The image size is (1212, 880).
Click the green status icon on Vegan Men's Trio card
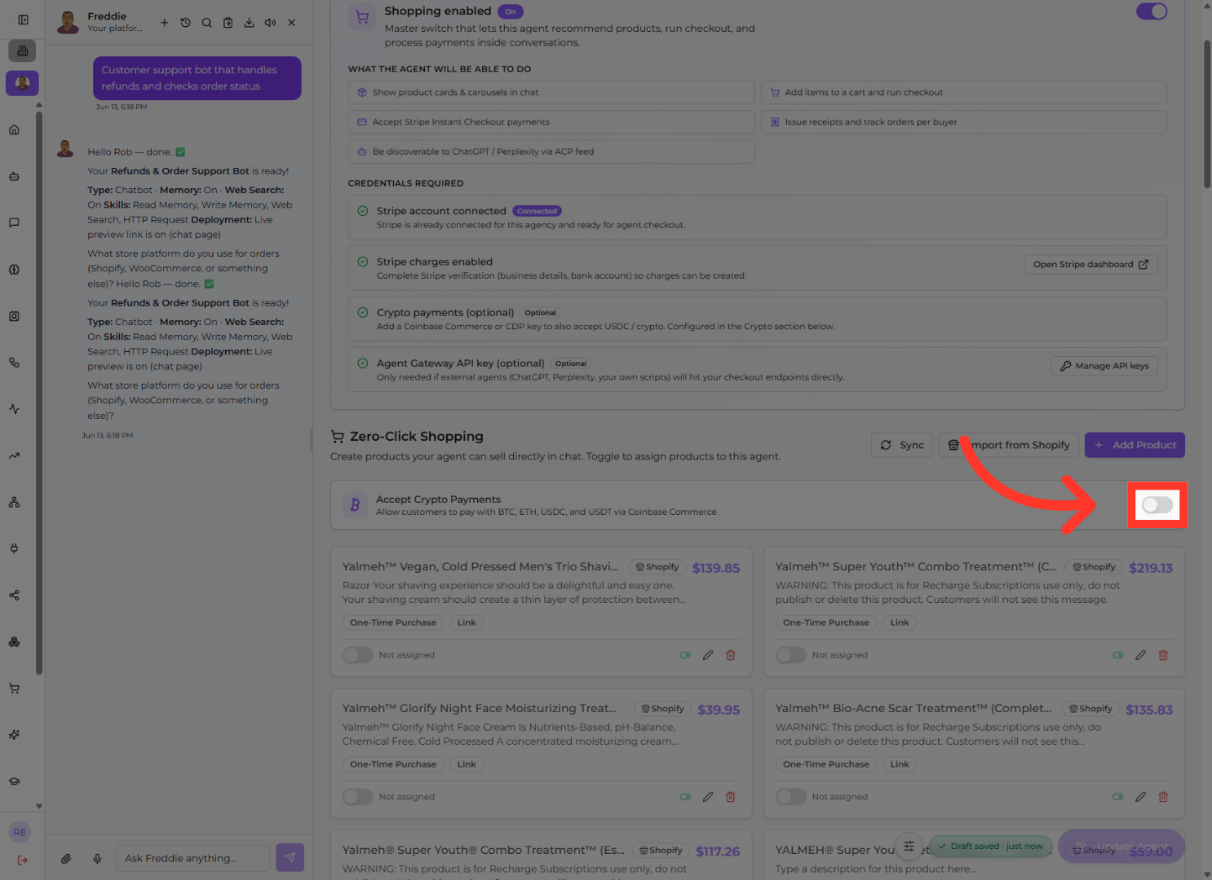pos(685,655)
